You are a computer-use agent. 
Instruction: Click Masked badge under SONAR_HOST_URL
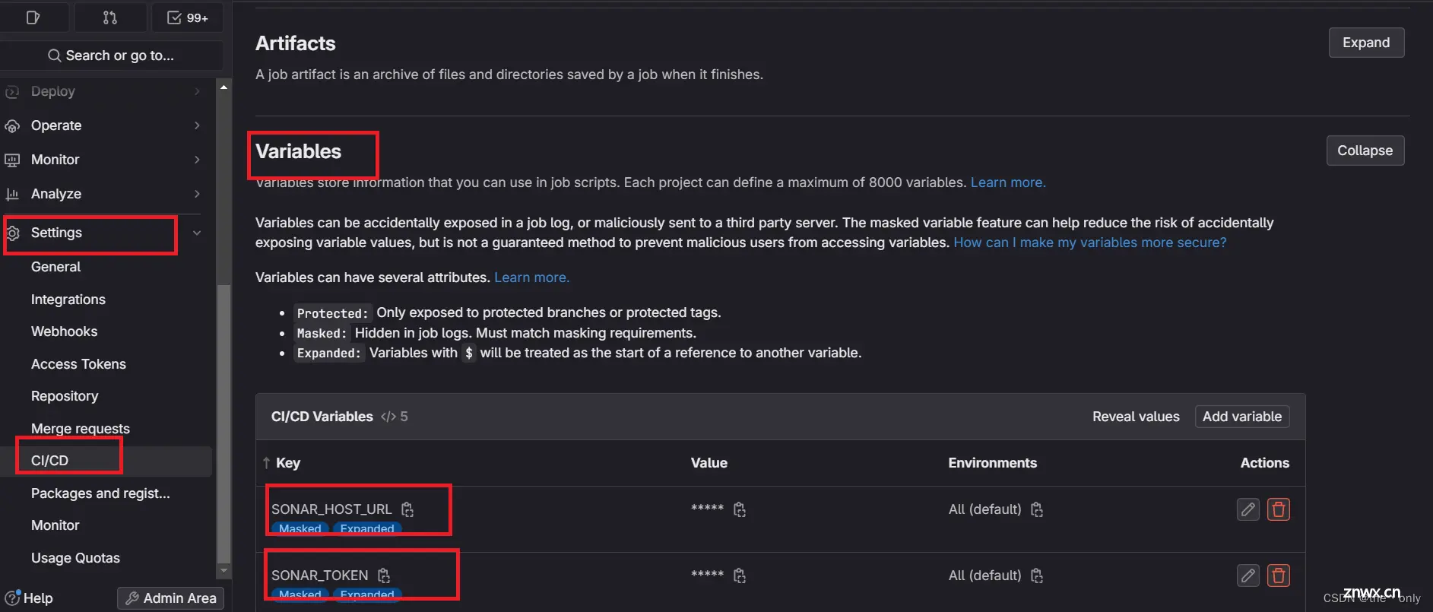300,528
